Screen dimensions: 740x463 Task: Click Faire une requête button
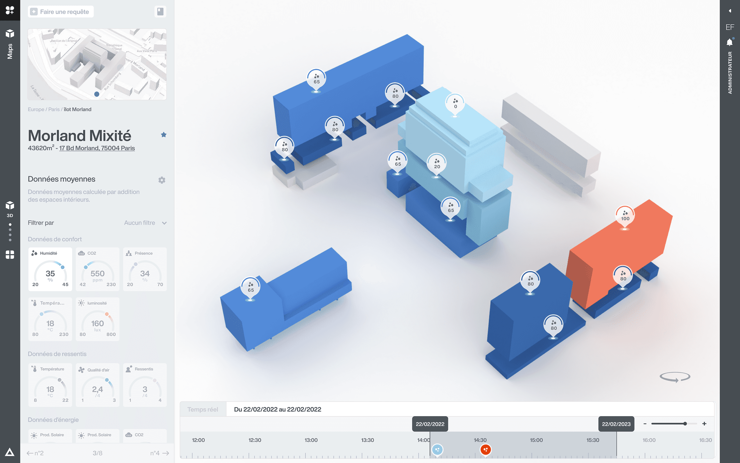point(61,12)
